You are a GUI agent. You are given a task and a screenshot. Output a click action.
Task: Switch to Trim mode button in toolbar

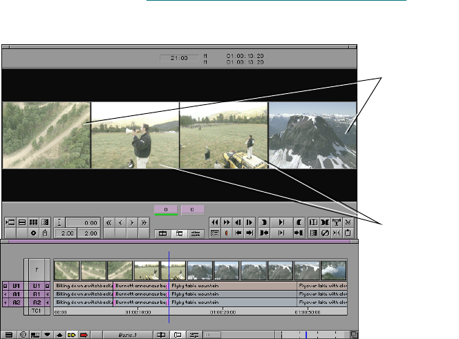click(x=179, y=233)
